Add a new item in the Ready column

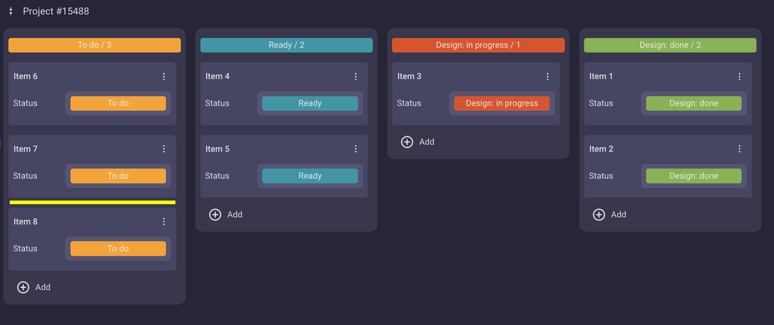pos(226,215)
